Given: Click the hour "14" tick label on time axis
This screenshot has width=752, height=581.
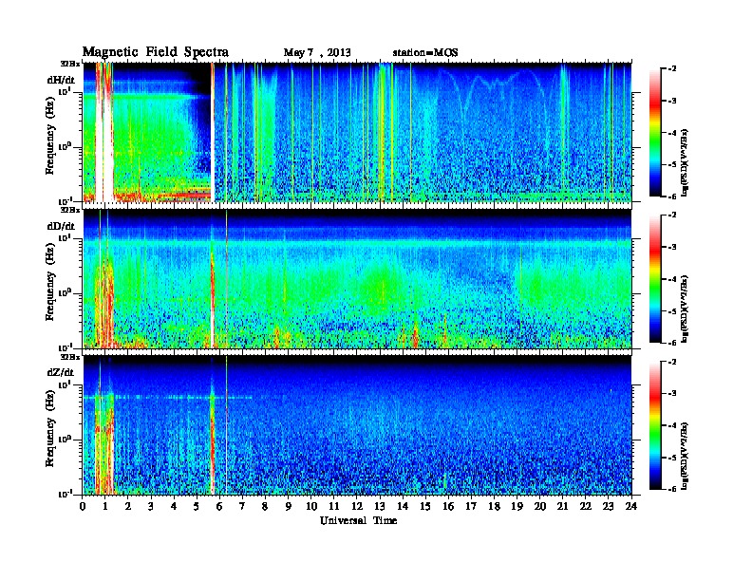Looking at the screenshot, I should [x=403, y=507].
